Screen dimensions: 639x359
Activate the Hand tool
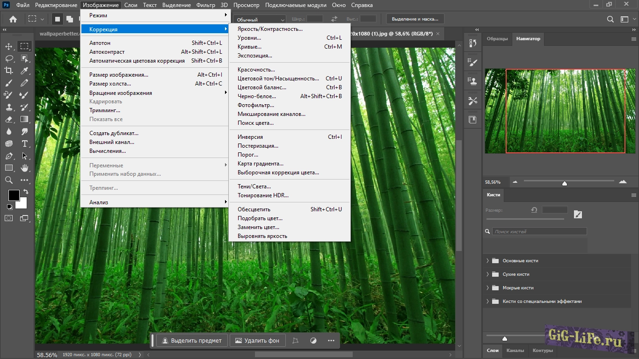[x=24, y=168]
